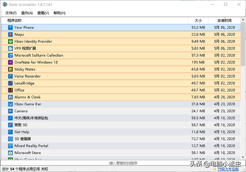Screen dimensions: 246x172
Task: Click the Voice Recorder icon
Action: [10, 76]
